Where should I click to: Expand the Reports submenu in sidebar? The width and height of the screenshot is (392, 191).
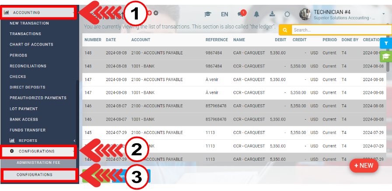click(39, 141)
